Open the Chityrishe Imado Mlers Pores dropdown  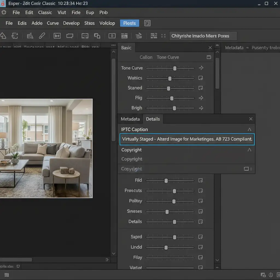click(203, 36)
